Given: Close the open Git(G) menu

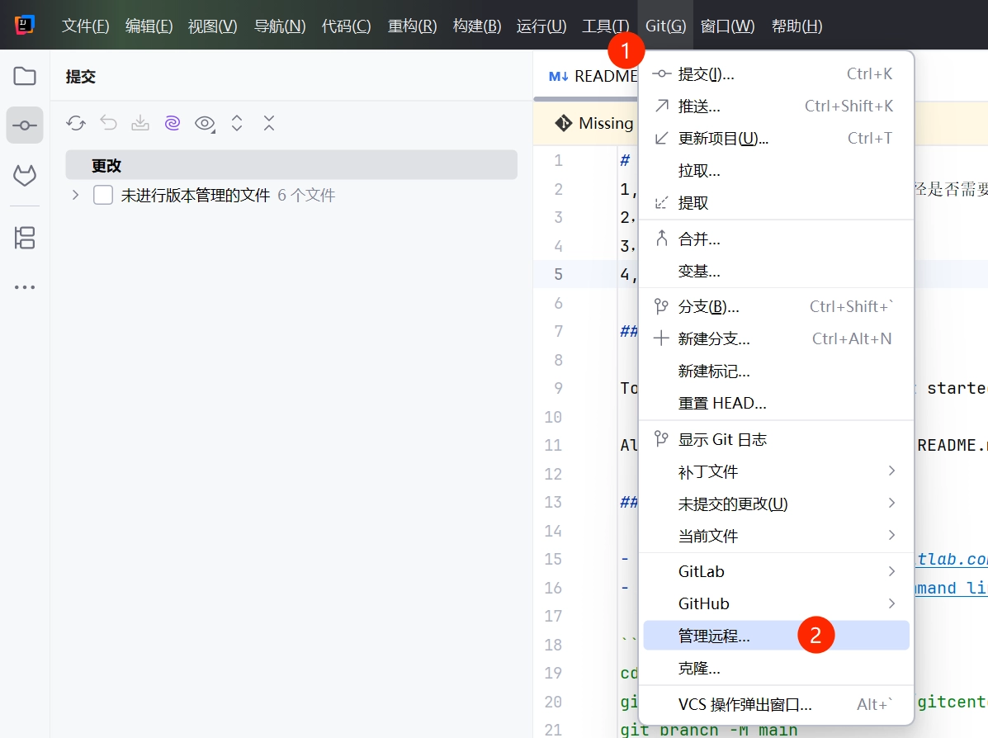Looking at the screenshot, I should [x=665, y=26].
